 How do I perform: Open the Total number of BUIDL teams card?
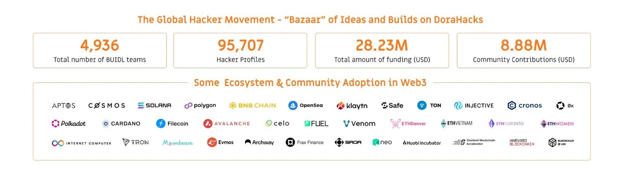[x=100, y=50]
